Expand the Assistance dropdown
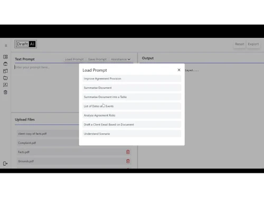This screenshot has width=264, height=198. tap(121, 59)
